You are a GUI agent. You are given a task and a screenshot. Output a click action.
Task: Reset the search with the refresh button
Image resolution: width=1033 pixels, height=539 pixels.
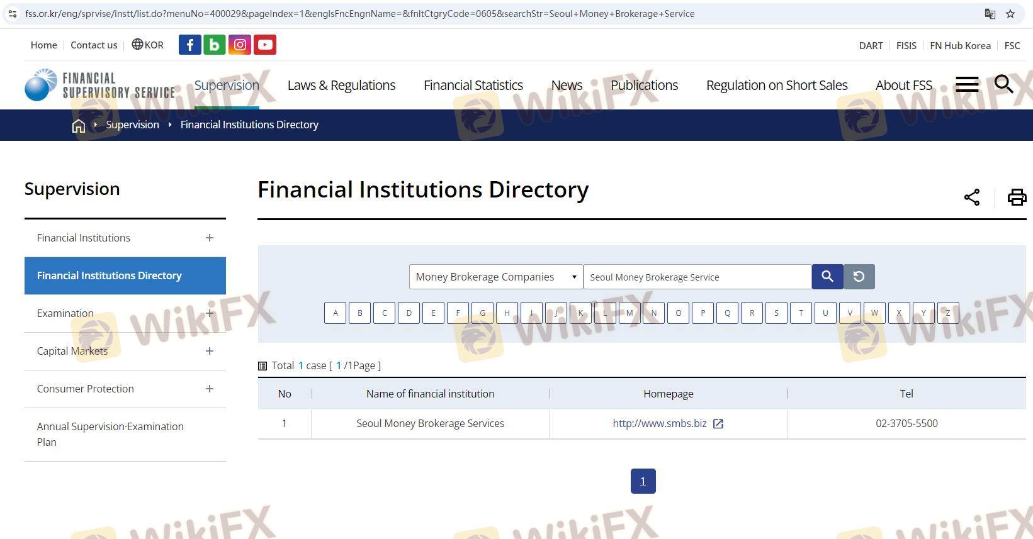pos(859,277)
